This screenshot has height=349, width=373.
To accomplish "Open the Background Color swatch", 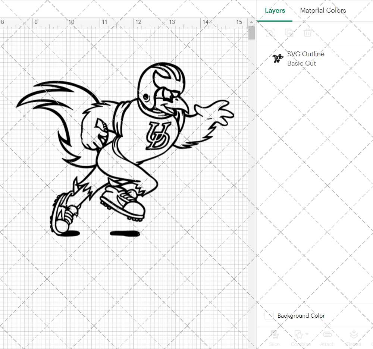I will [269, 315].
